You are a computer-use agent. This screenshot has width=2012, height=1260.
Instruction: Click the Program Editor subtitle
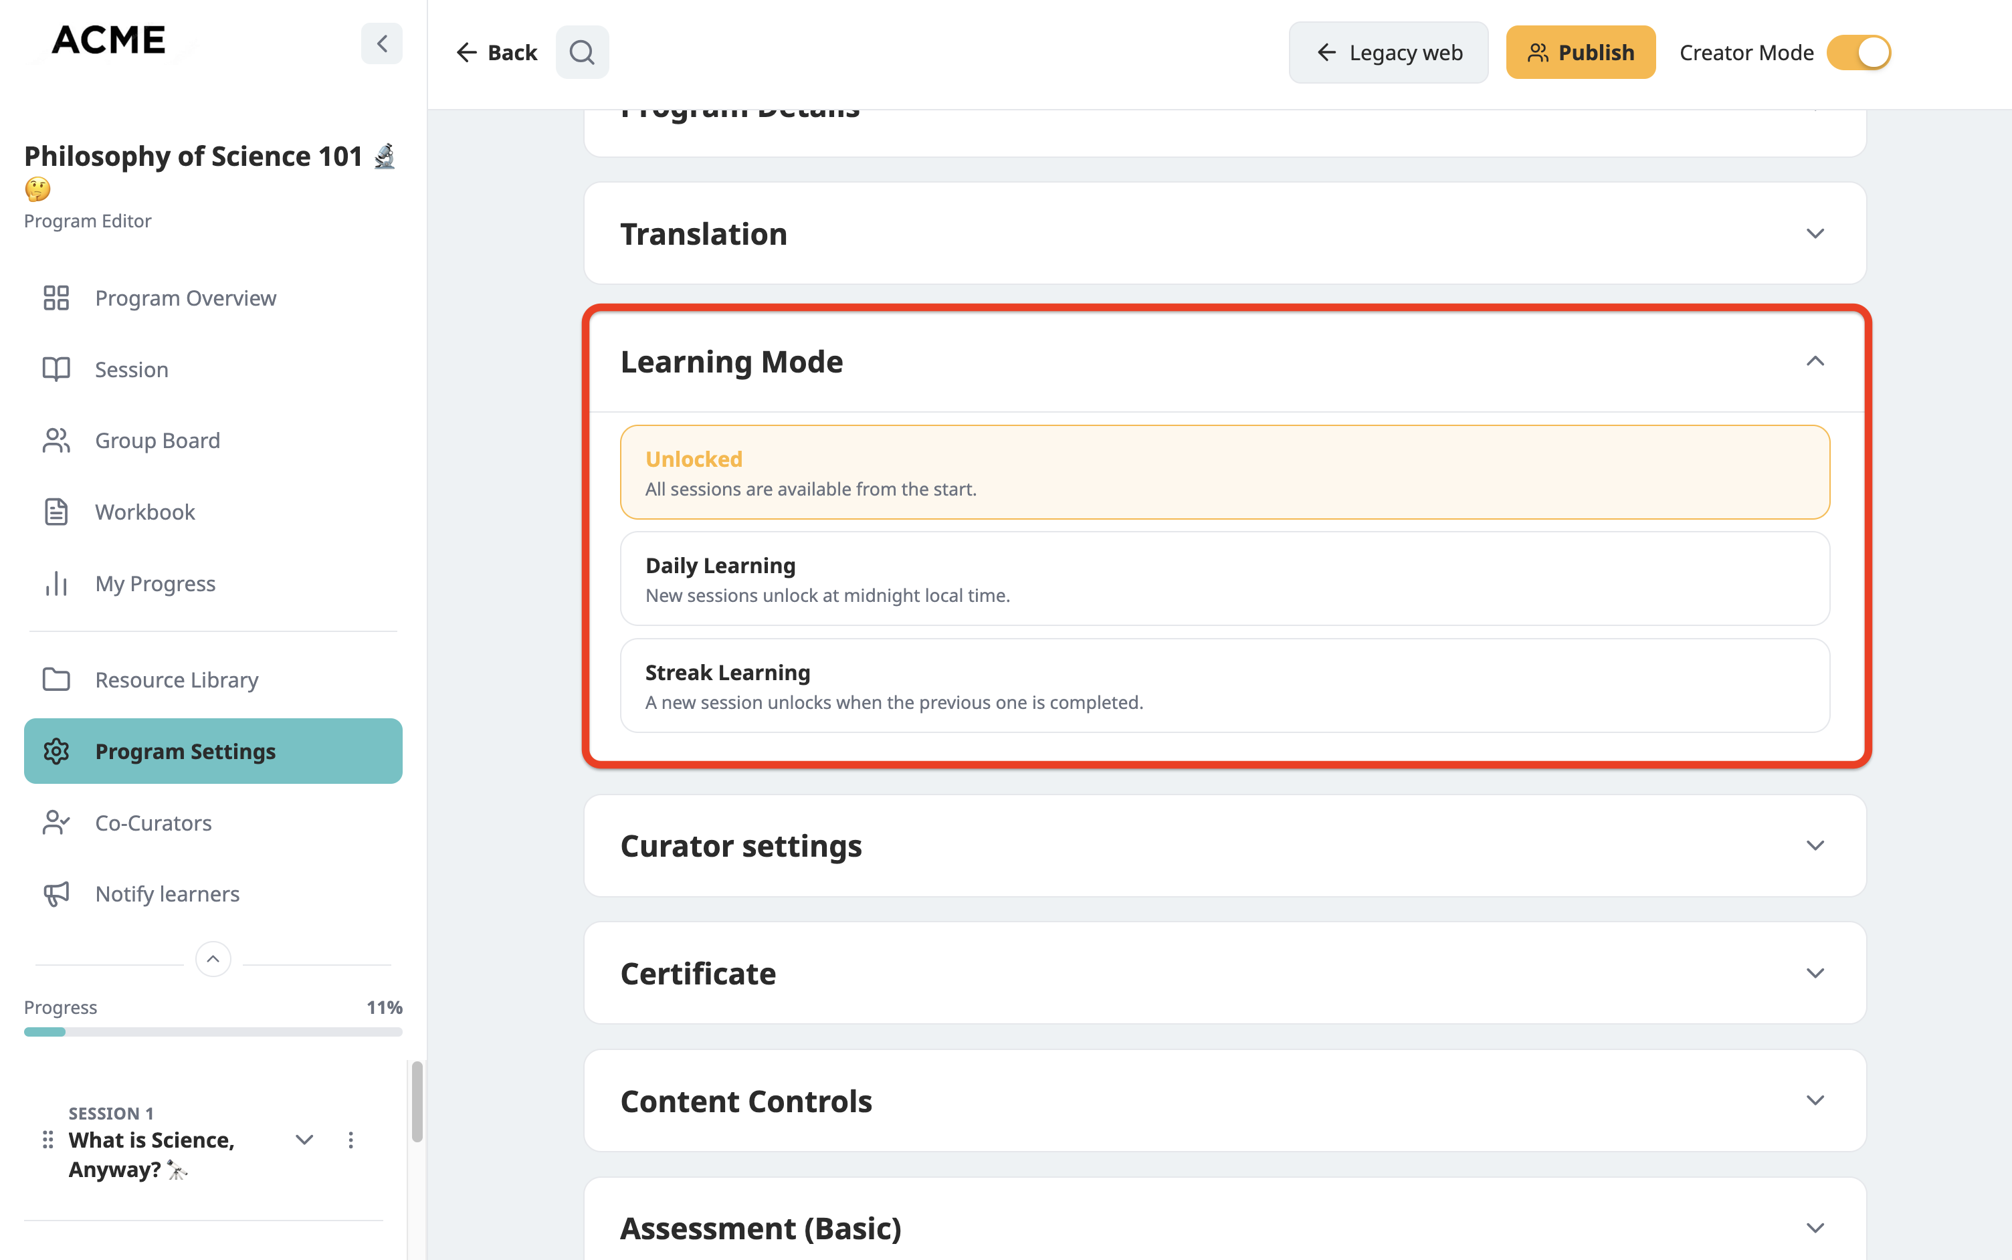tap(88, 221)
